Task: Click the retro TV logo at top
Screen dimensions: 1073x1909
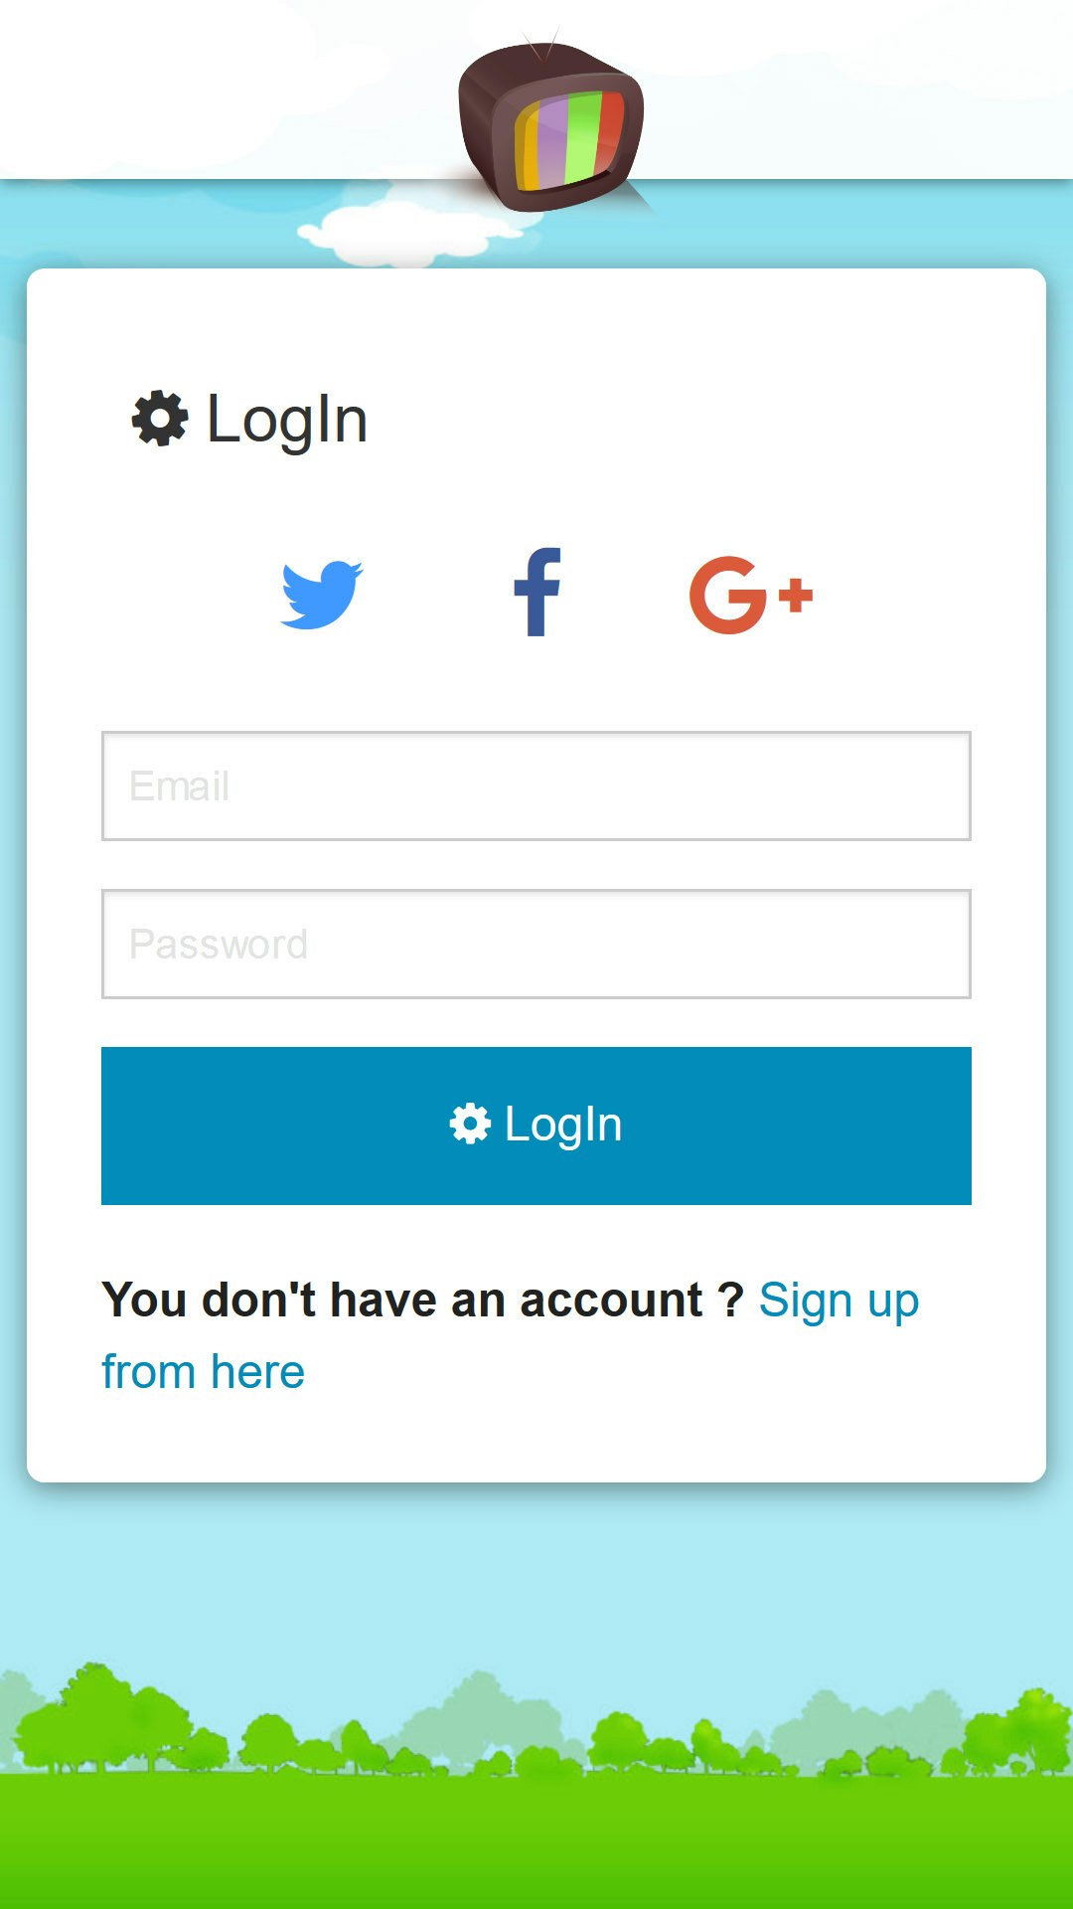Action: pyautogui.click(x=550, y=124)
